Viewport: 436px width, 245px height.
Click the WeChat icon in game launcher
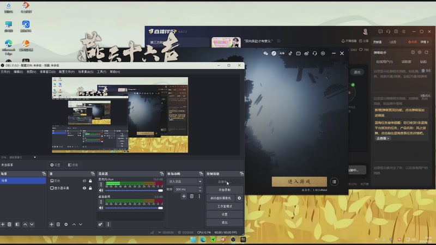265,53
